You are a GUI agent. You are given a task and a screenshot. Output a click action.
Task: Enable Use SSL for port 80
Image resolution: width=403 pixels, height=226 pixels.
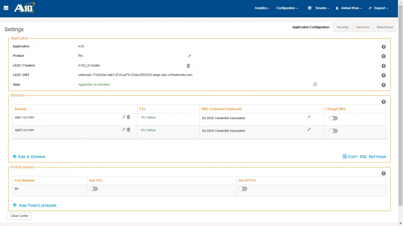[x=93, y=189]
